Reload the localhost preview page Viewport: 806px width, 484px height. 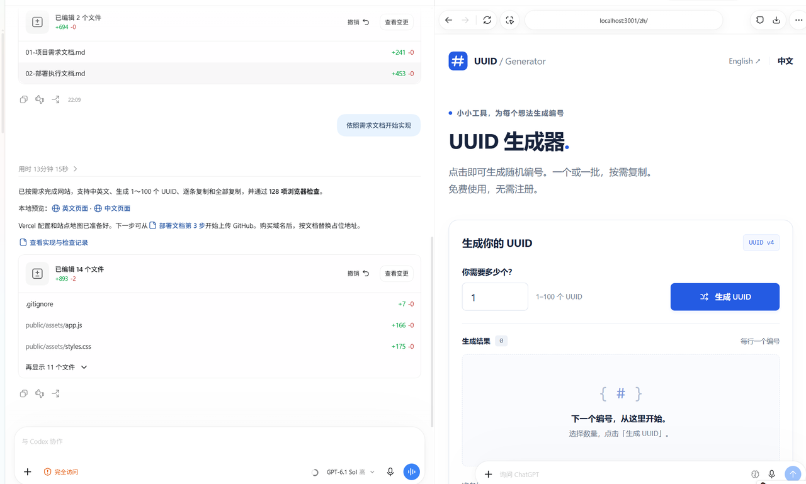[487, 20]
